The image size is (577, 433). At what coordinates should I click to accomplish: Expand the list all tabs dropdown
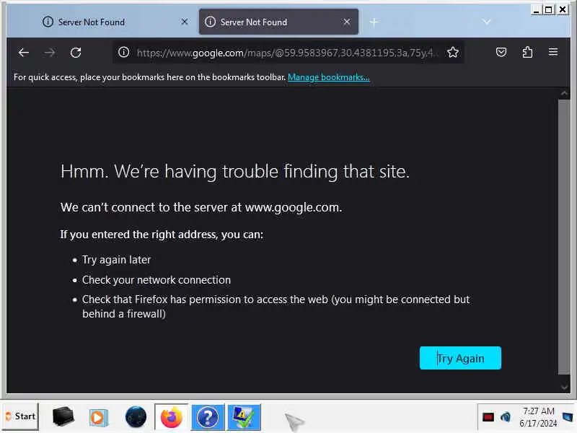486,22
